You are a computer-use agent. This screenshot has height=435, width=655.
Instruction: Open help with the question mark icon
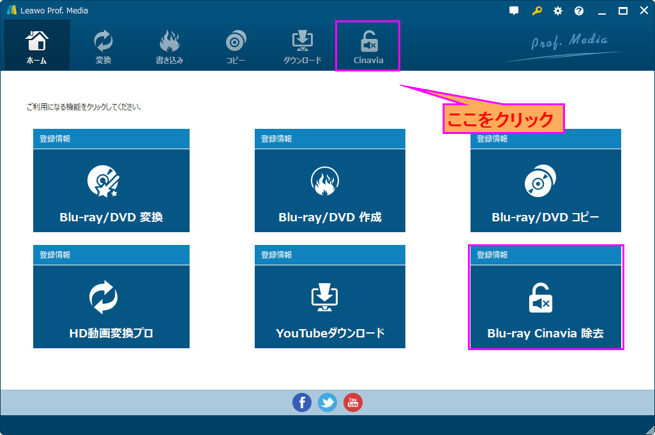pyautogui.click(x=578, y=11)
